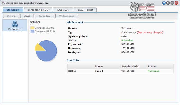Image resolution: width=180 pixels, height=105 pixels.
Task: Select the DS112 row cell
Action: coord(72,71)
